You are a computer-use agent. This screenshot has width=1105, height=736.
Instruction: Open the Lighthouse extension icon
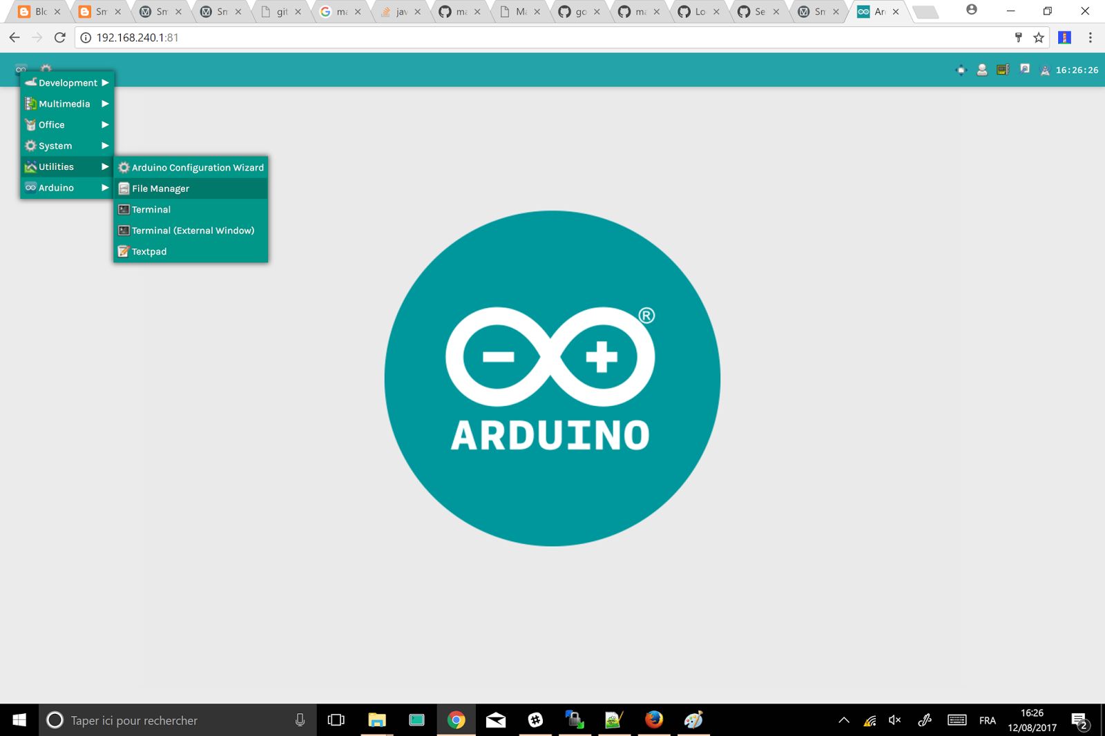[x=1064, y=37]
